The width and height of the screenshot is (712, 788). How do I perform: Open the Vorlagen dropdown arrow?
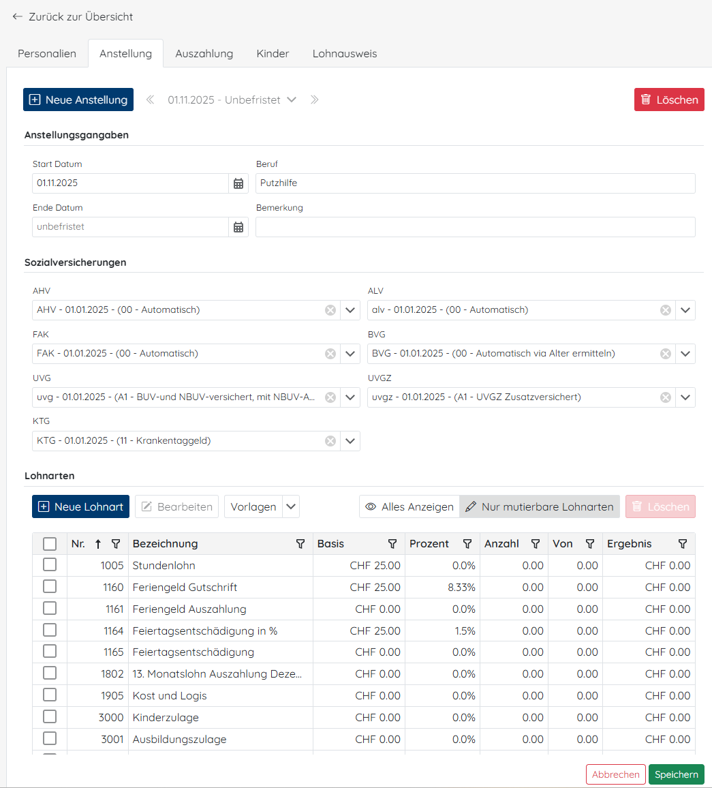coord(291,506)
